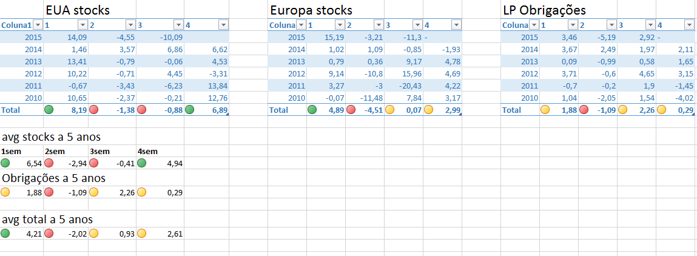Click green icon beside 4,94 under 4sem
The image size is (697, 256).
click(x=141, y=163)
